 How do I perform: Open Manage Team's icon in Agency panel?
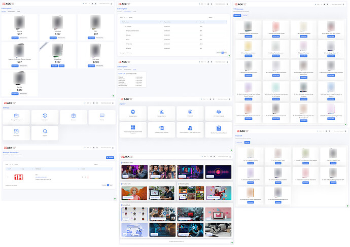(x=161, y=112)
